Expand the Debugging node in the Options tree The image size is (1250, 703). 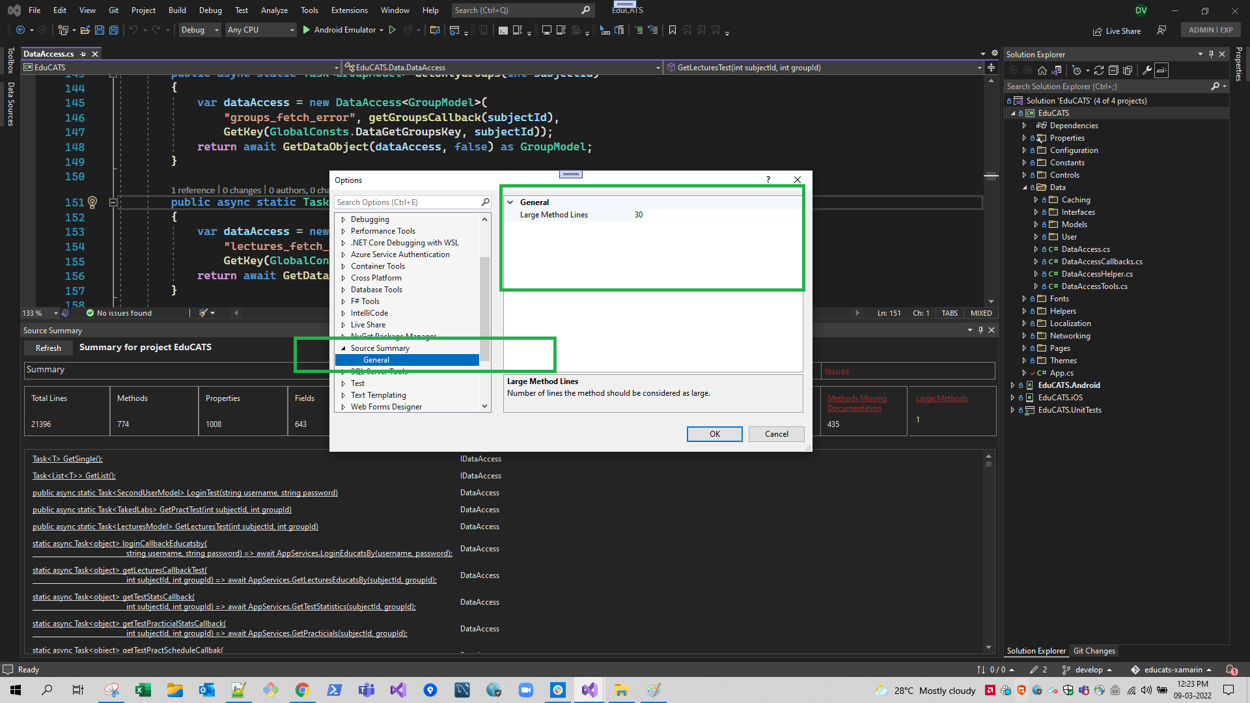343,219
